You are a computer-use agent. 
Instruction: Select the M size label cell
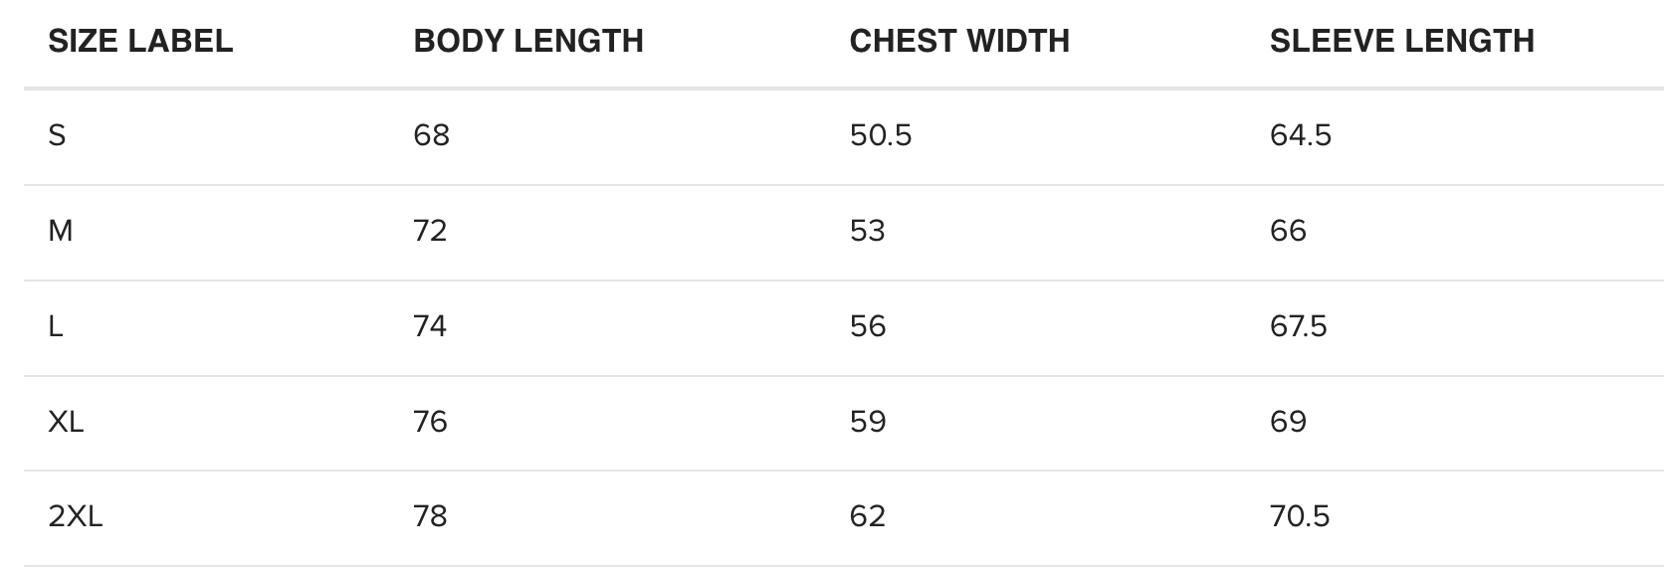pos(60,231)
